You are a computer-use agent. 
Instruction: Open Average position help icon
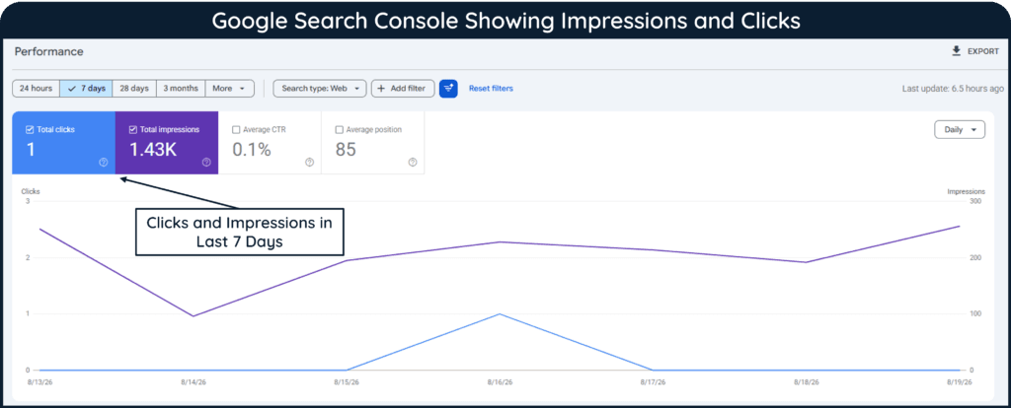click(x=413, y=163)
